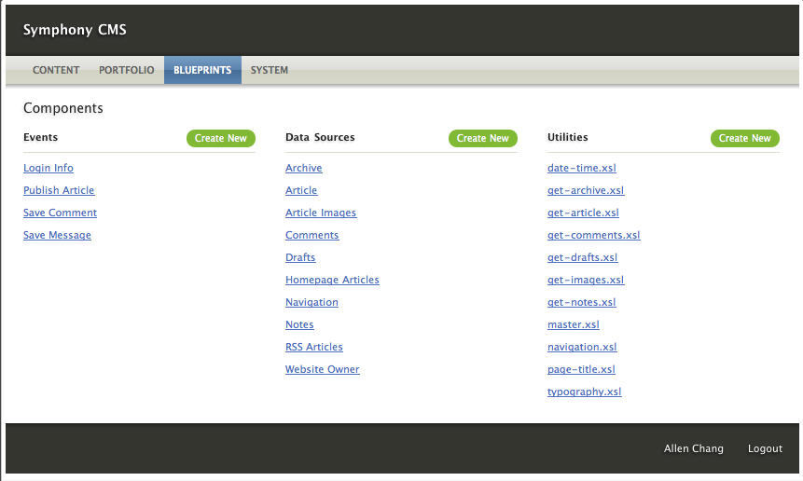Image resolution: width=803 pixels, height=481 pixels.
Task: Open the master.xsl utility file
Action: (x=574, y=324)
